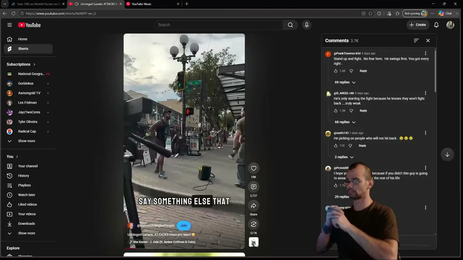Open the Copilot Chat sidebar
463x260 pixels.
tap(445, 13)
